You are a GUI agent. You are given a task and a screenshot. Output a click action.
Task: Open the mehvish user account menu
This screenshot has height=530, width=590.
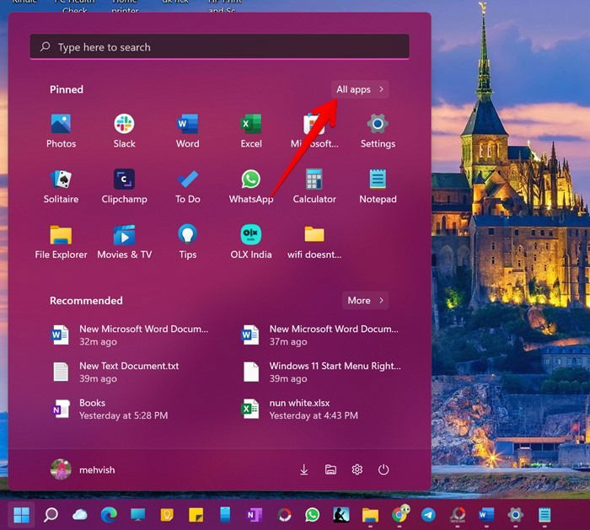83,470
